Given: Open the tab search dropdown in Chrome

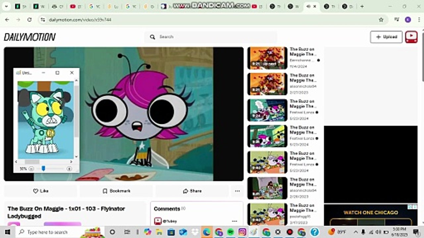Looking at the screenshot, I should tap(6, 6).
